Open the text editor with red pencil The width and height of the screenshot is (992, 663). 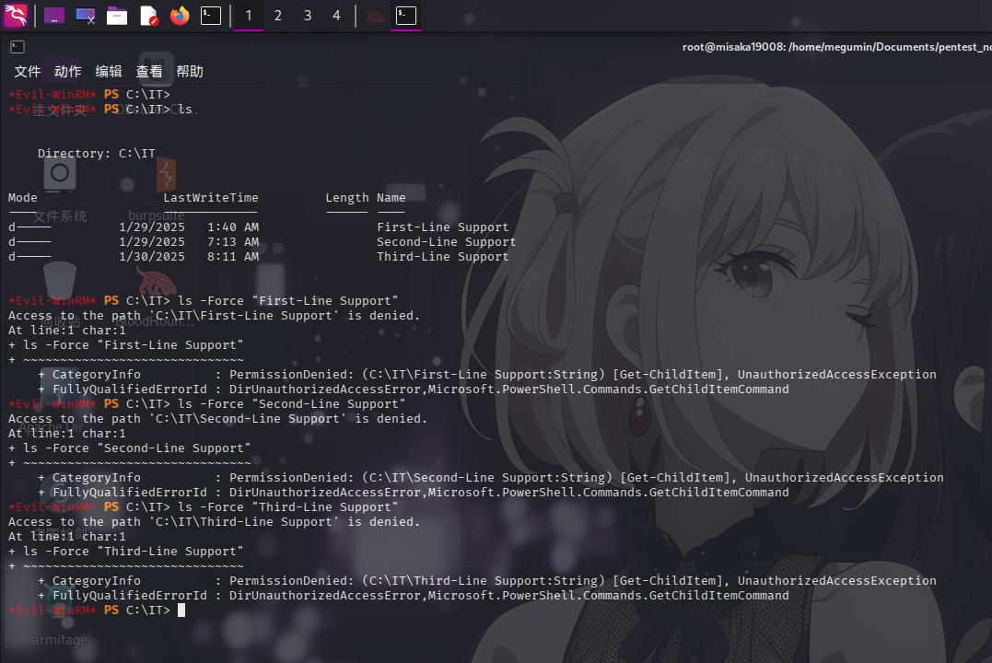[148, 15]
